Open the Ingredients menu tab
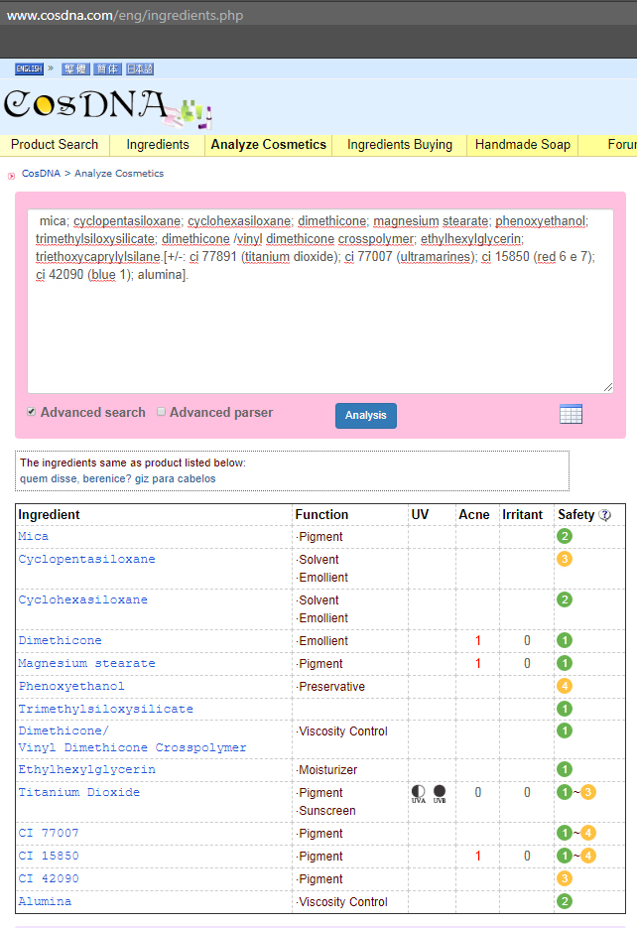The height and width of the screenshot is (928, 637). coord(158,144)
